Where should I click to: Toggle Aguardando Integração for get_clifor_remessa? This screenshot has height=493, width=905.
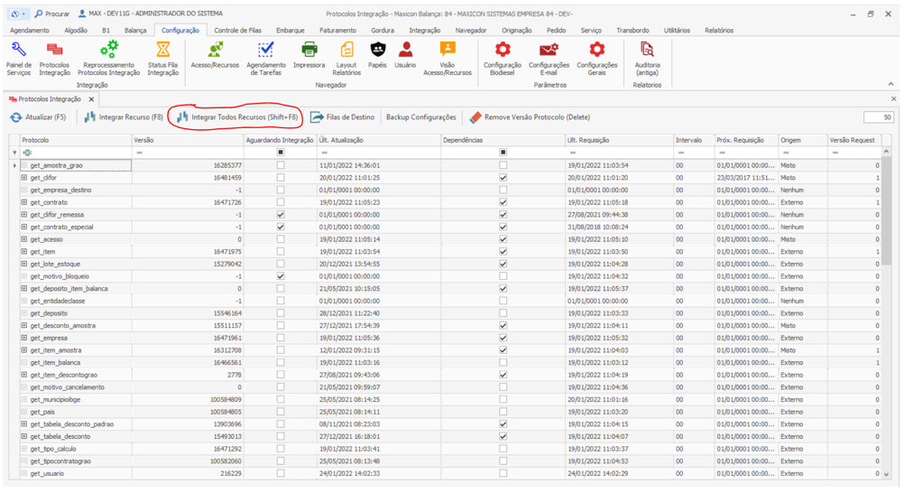coord(281,215)
